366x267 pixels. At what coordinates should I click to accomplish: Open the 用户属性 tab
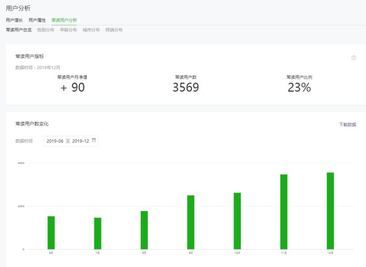(x=37, y=20)
